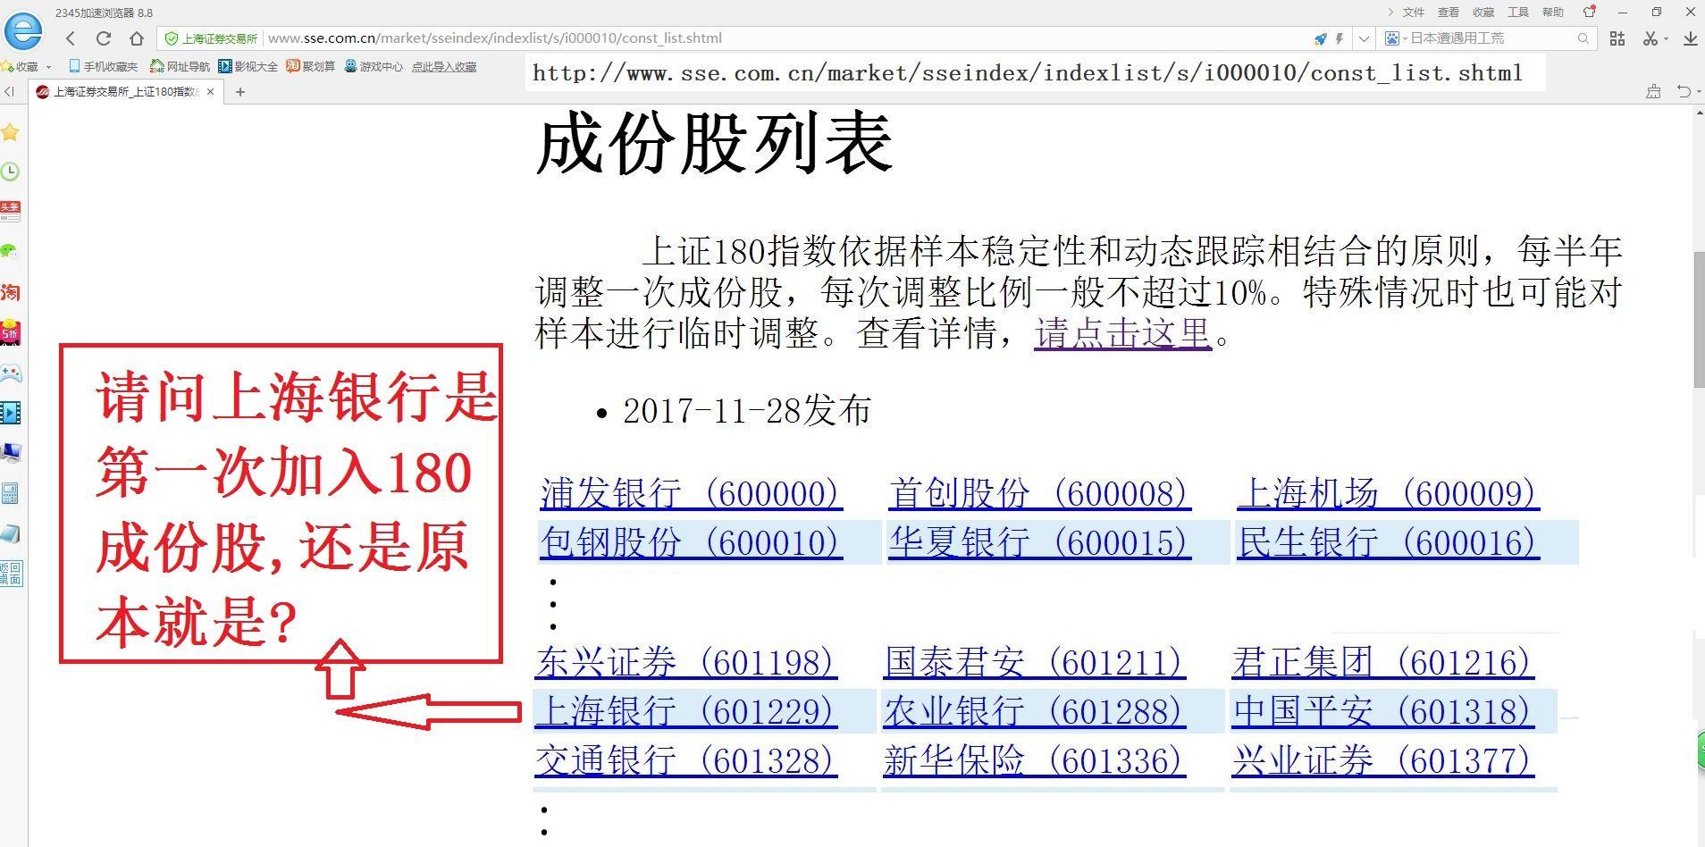Open the 工具 menu

(1517, 13)
